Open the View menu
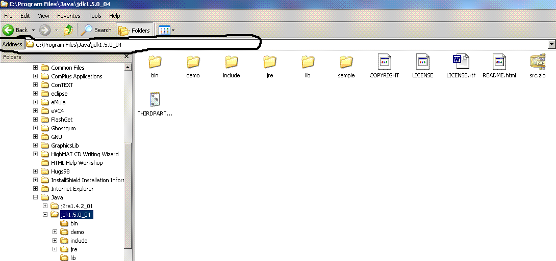 click(44, 16)
